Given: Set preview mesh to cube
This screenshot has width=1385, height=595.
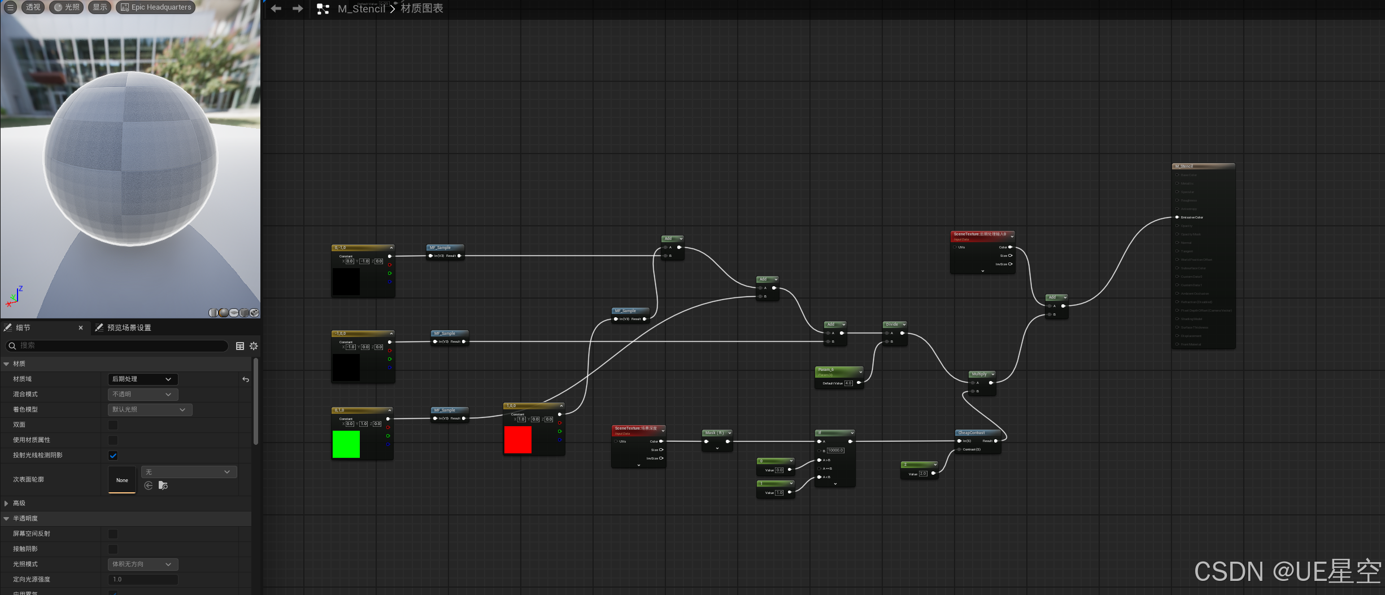Looking at the screenshot, I should click(x=243, y=313).
